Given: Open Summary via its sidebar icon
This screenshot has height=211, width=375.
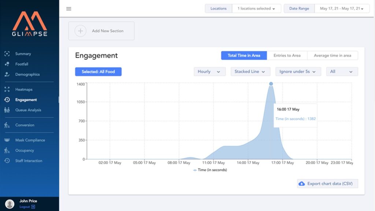Looking at the screenshot, I should [7, 54].
